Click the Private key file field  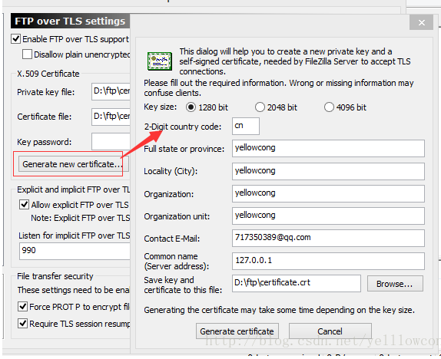coord(111,91)
